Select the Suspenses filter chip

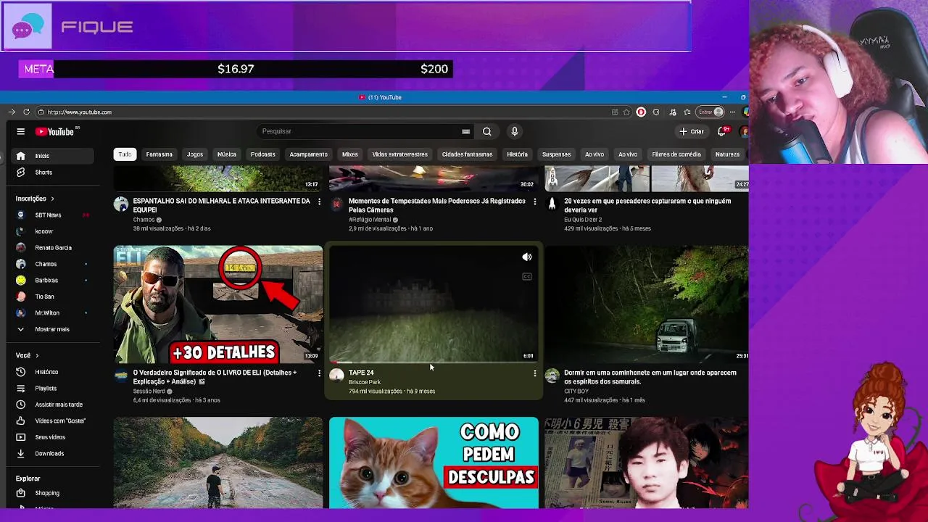pyautogui.click(x=556, y=154)
